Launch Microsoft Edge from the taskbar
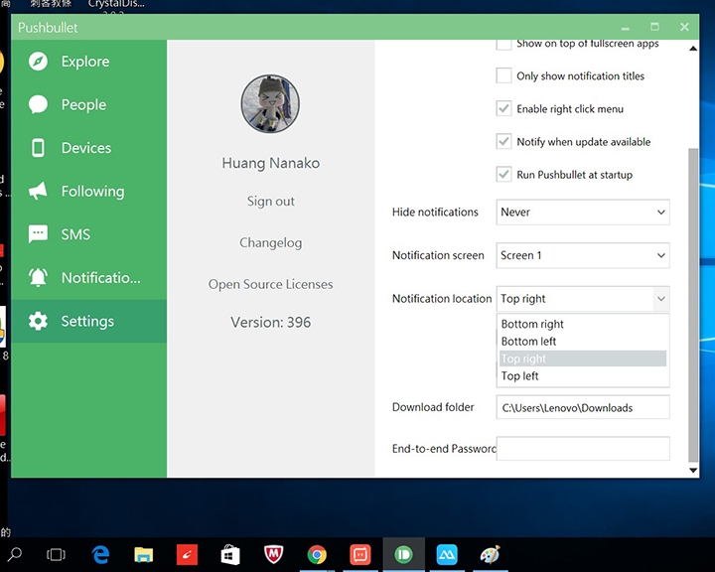Screen dimensions: 715x572 click(100, 555)
